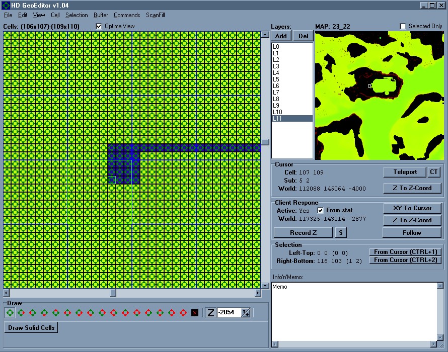Click the Z value spinner arrows

(246, 313)
